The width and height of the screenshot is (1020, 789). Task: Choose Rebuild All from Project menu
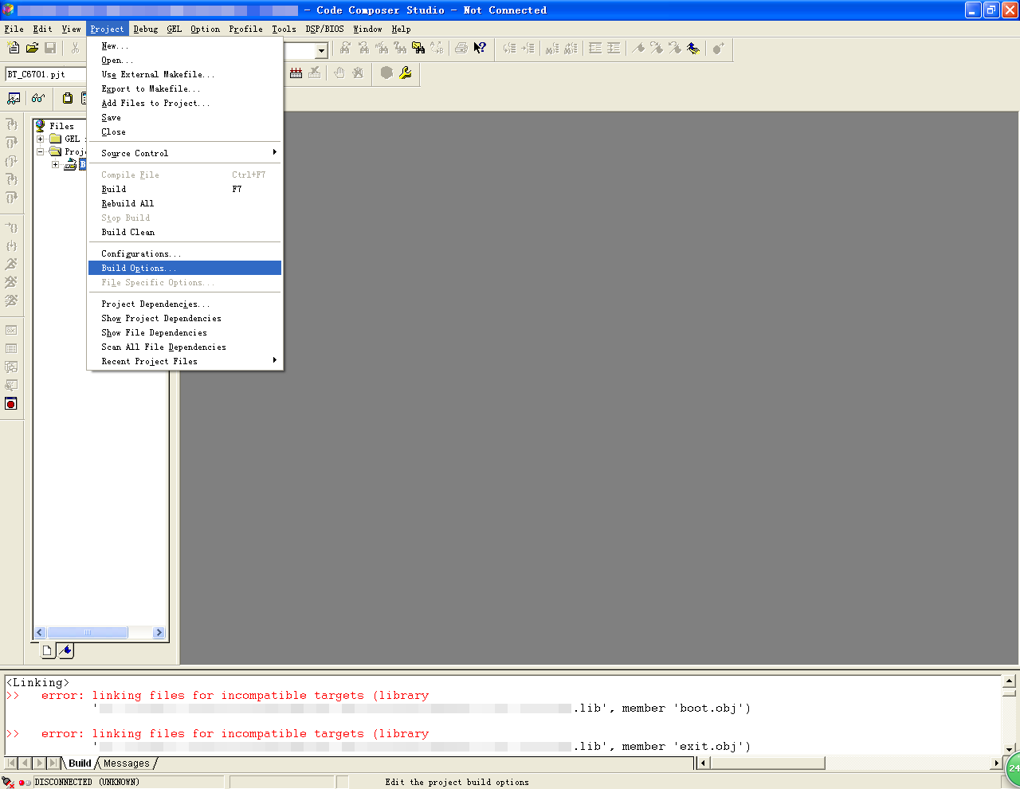[x=185, y=203]
